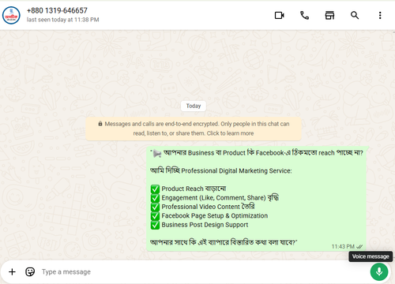Click the lock icon in the encryption notice

click(100, 124)
